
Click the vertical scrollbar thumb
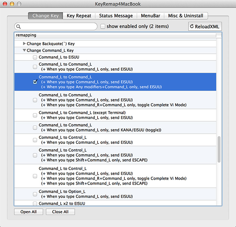(x=219, y=149)
